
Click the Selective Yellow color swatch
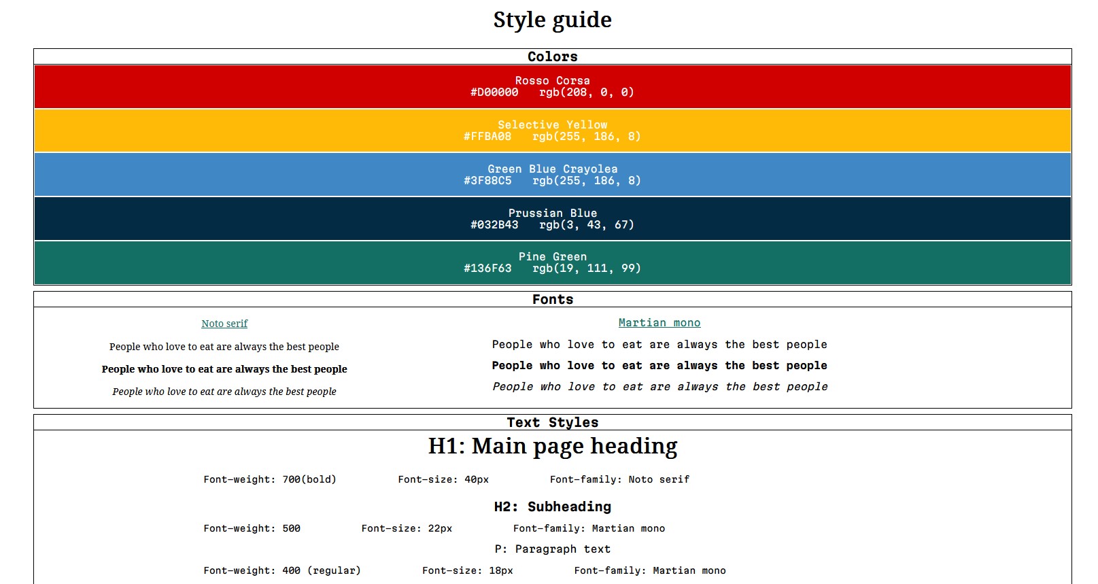[552, 131]
